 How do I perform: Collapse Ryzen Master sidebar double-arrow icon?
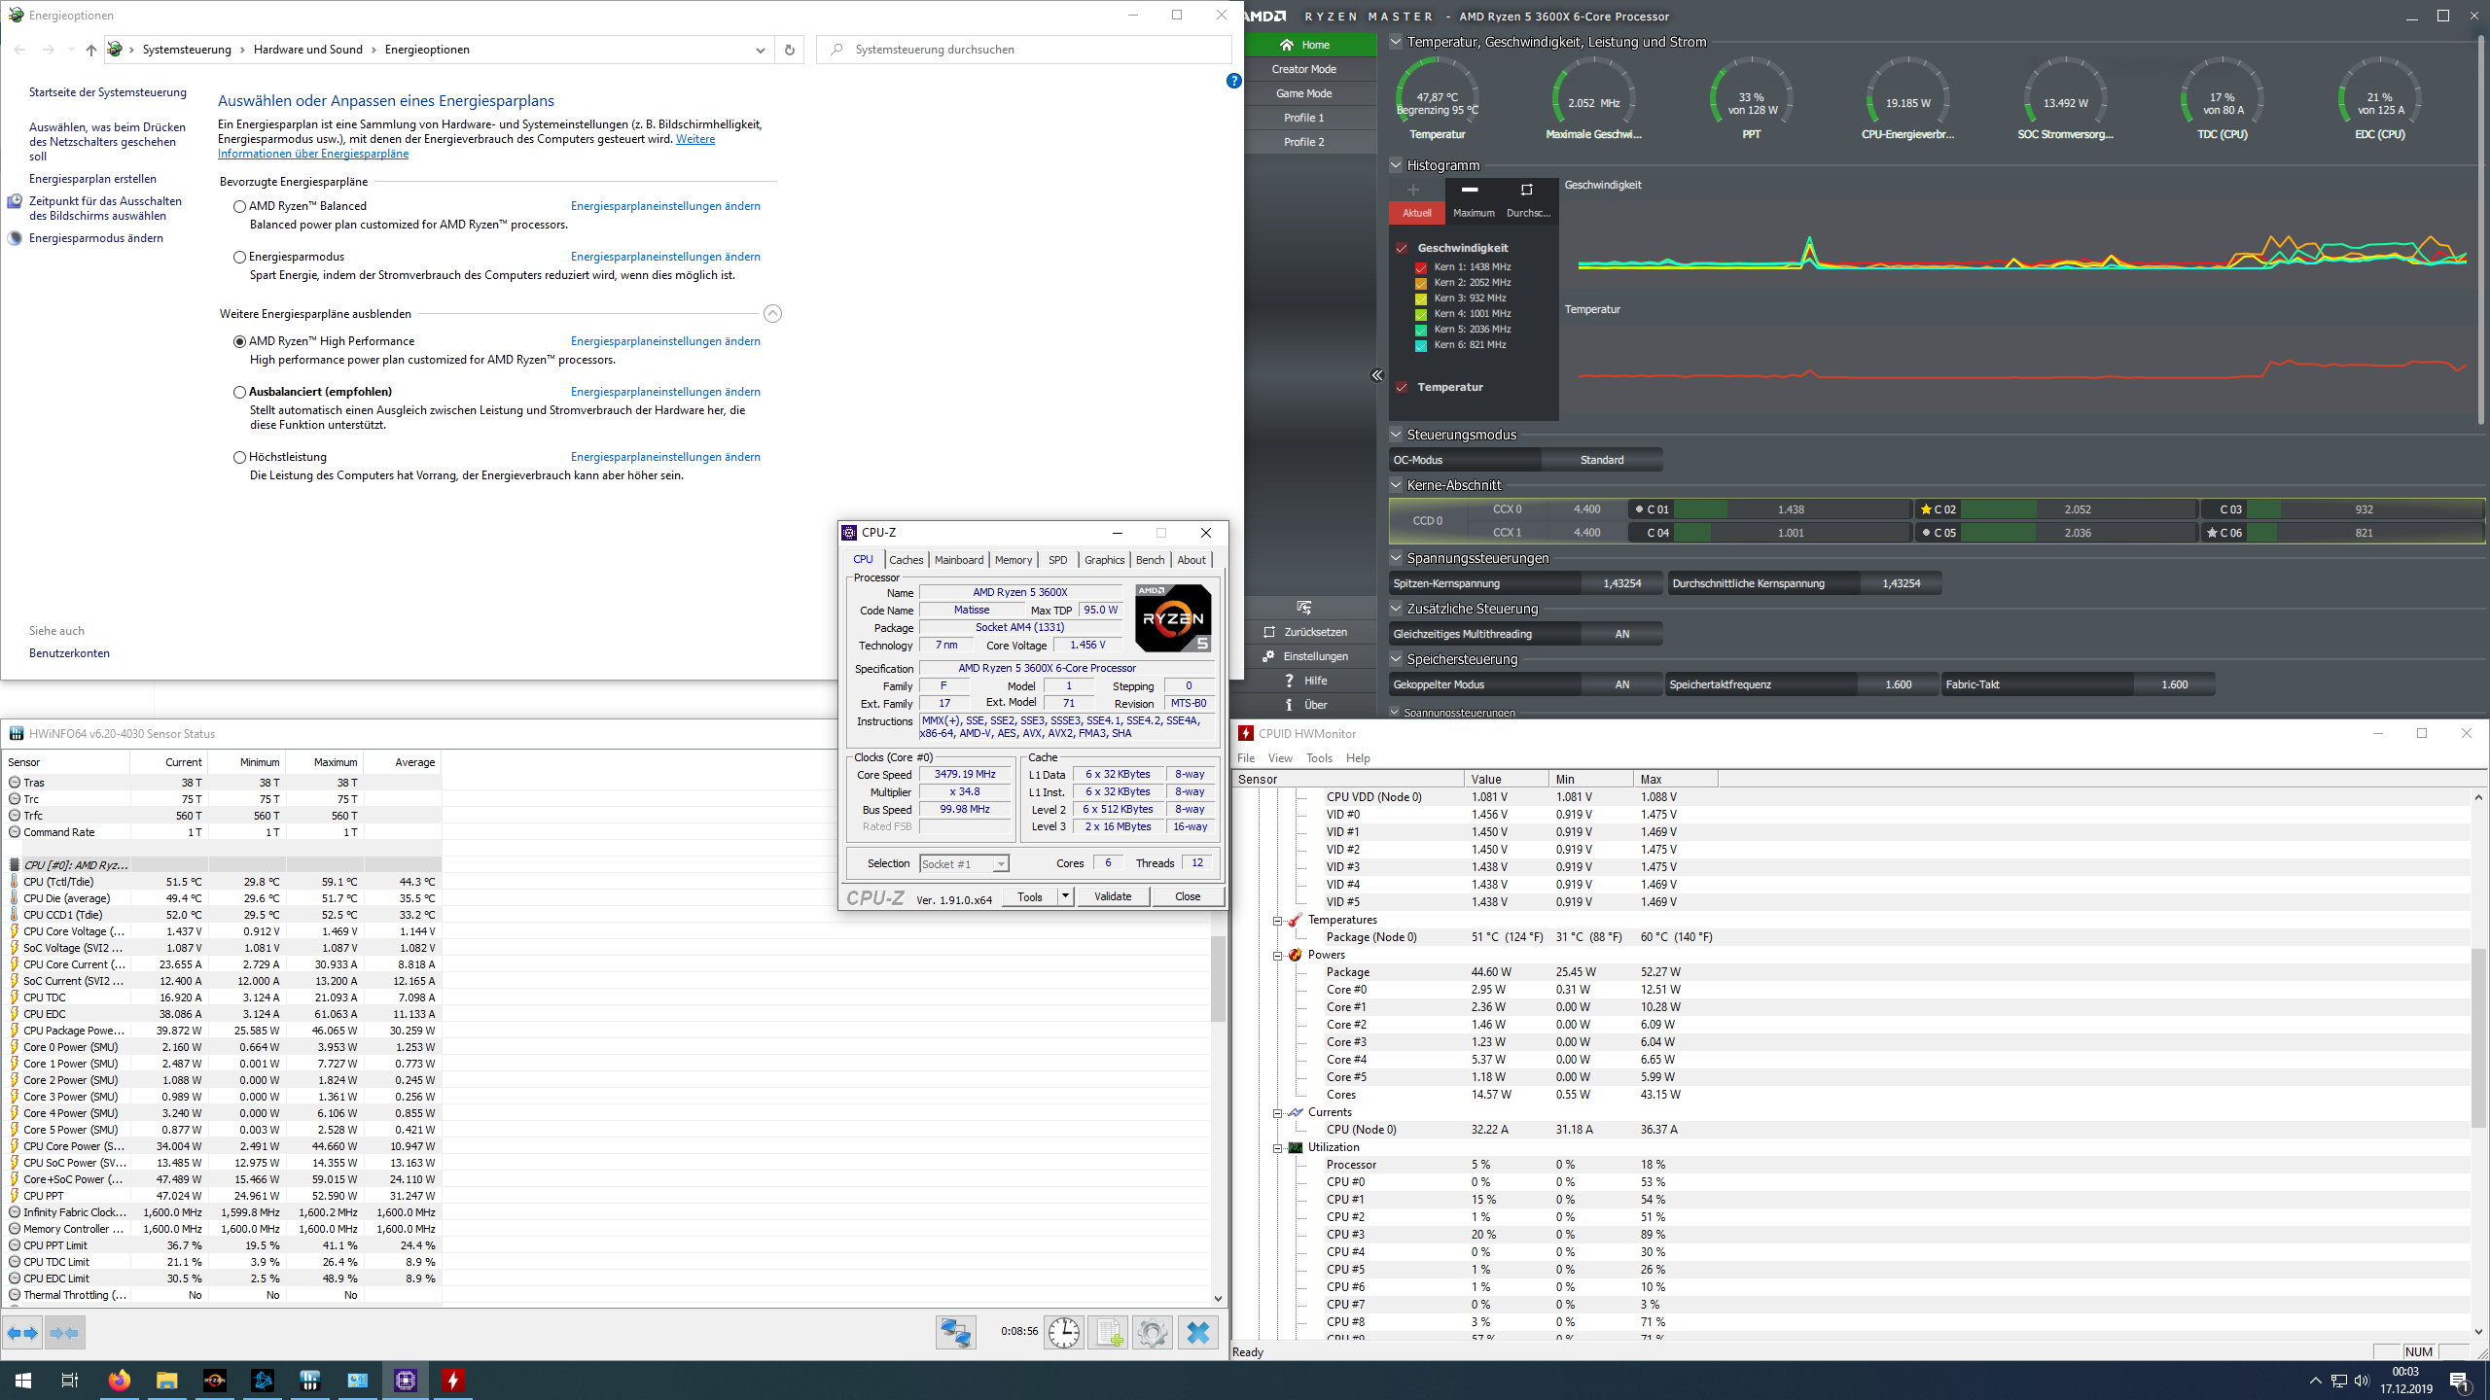(x=1377, y=375)
